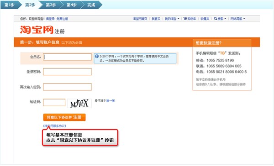Click the shopping cart icon in top navigation
This screenshot has height=166, width=274.
click(185, 19)
